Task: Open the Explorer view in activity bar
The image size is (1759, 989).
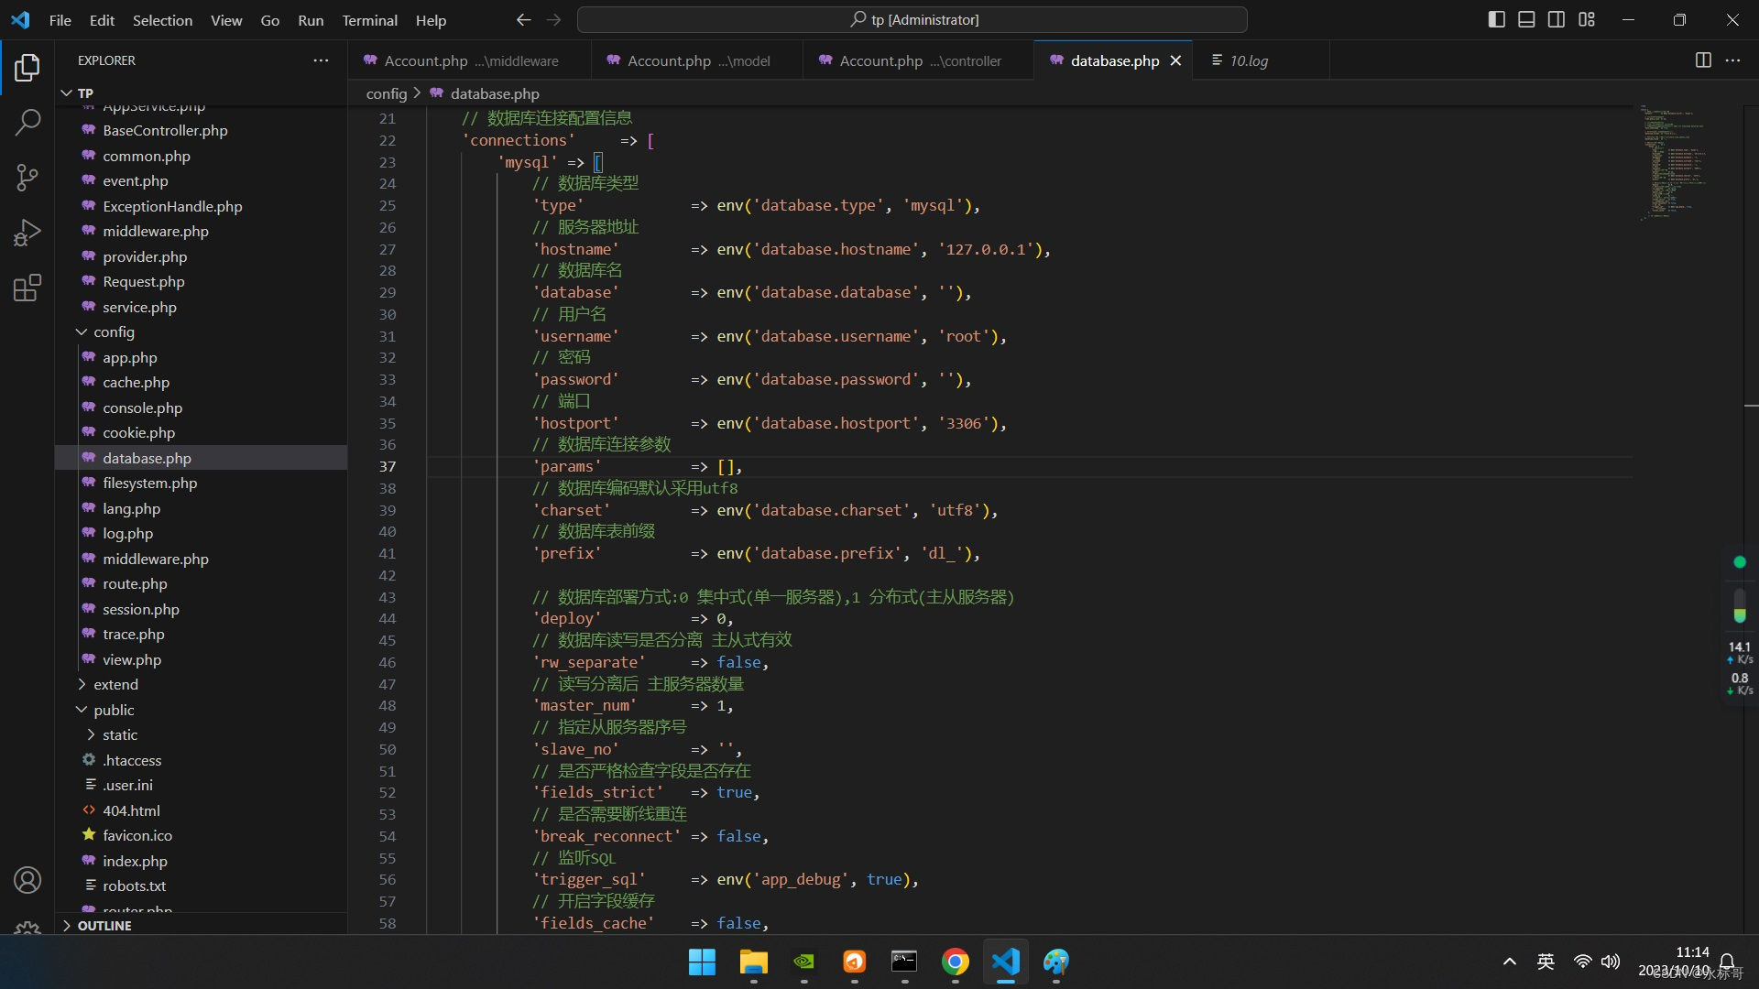Action: pos(27,67)
